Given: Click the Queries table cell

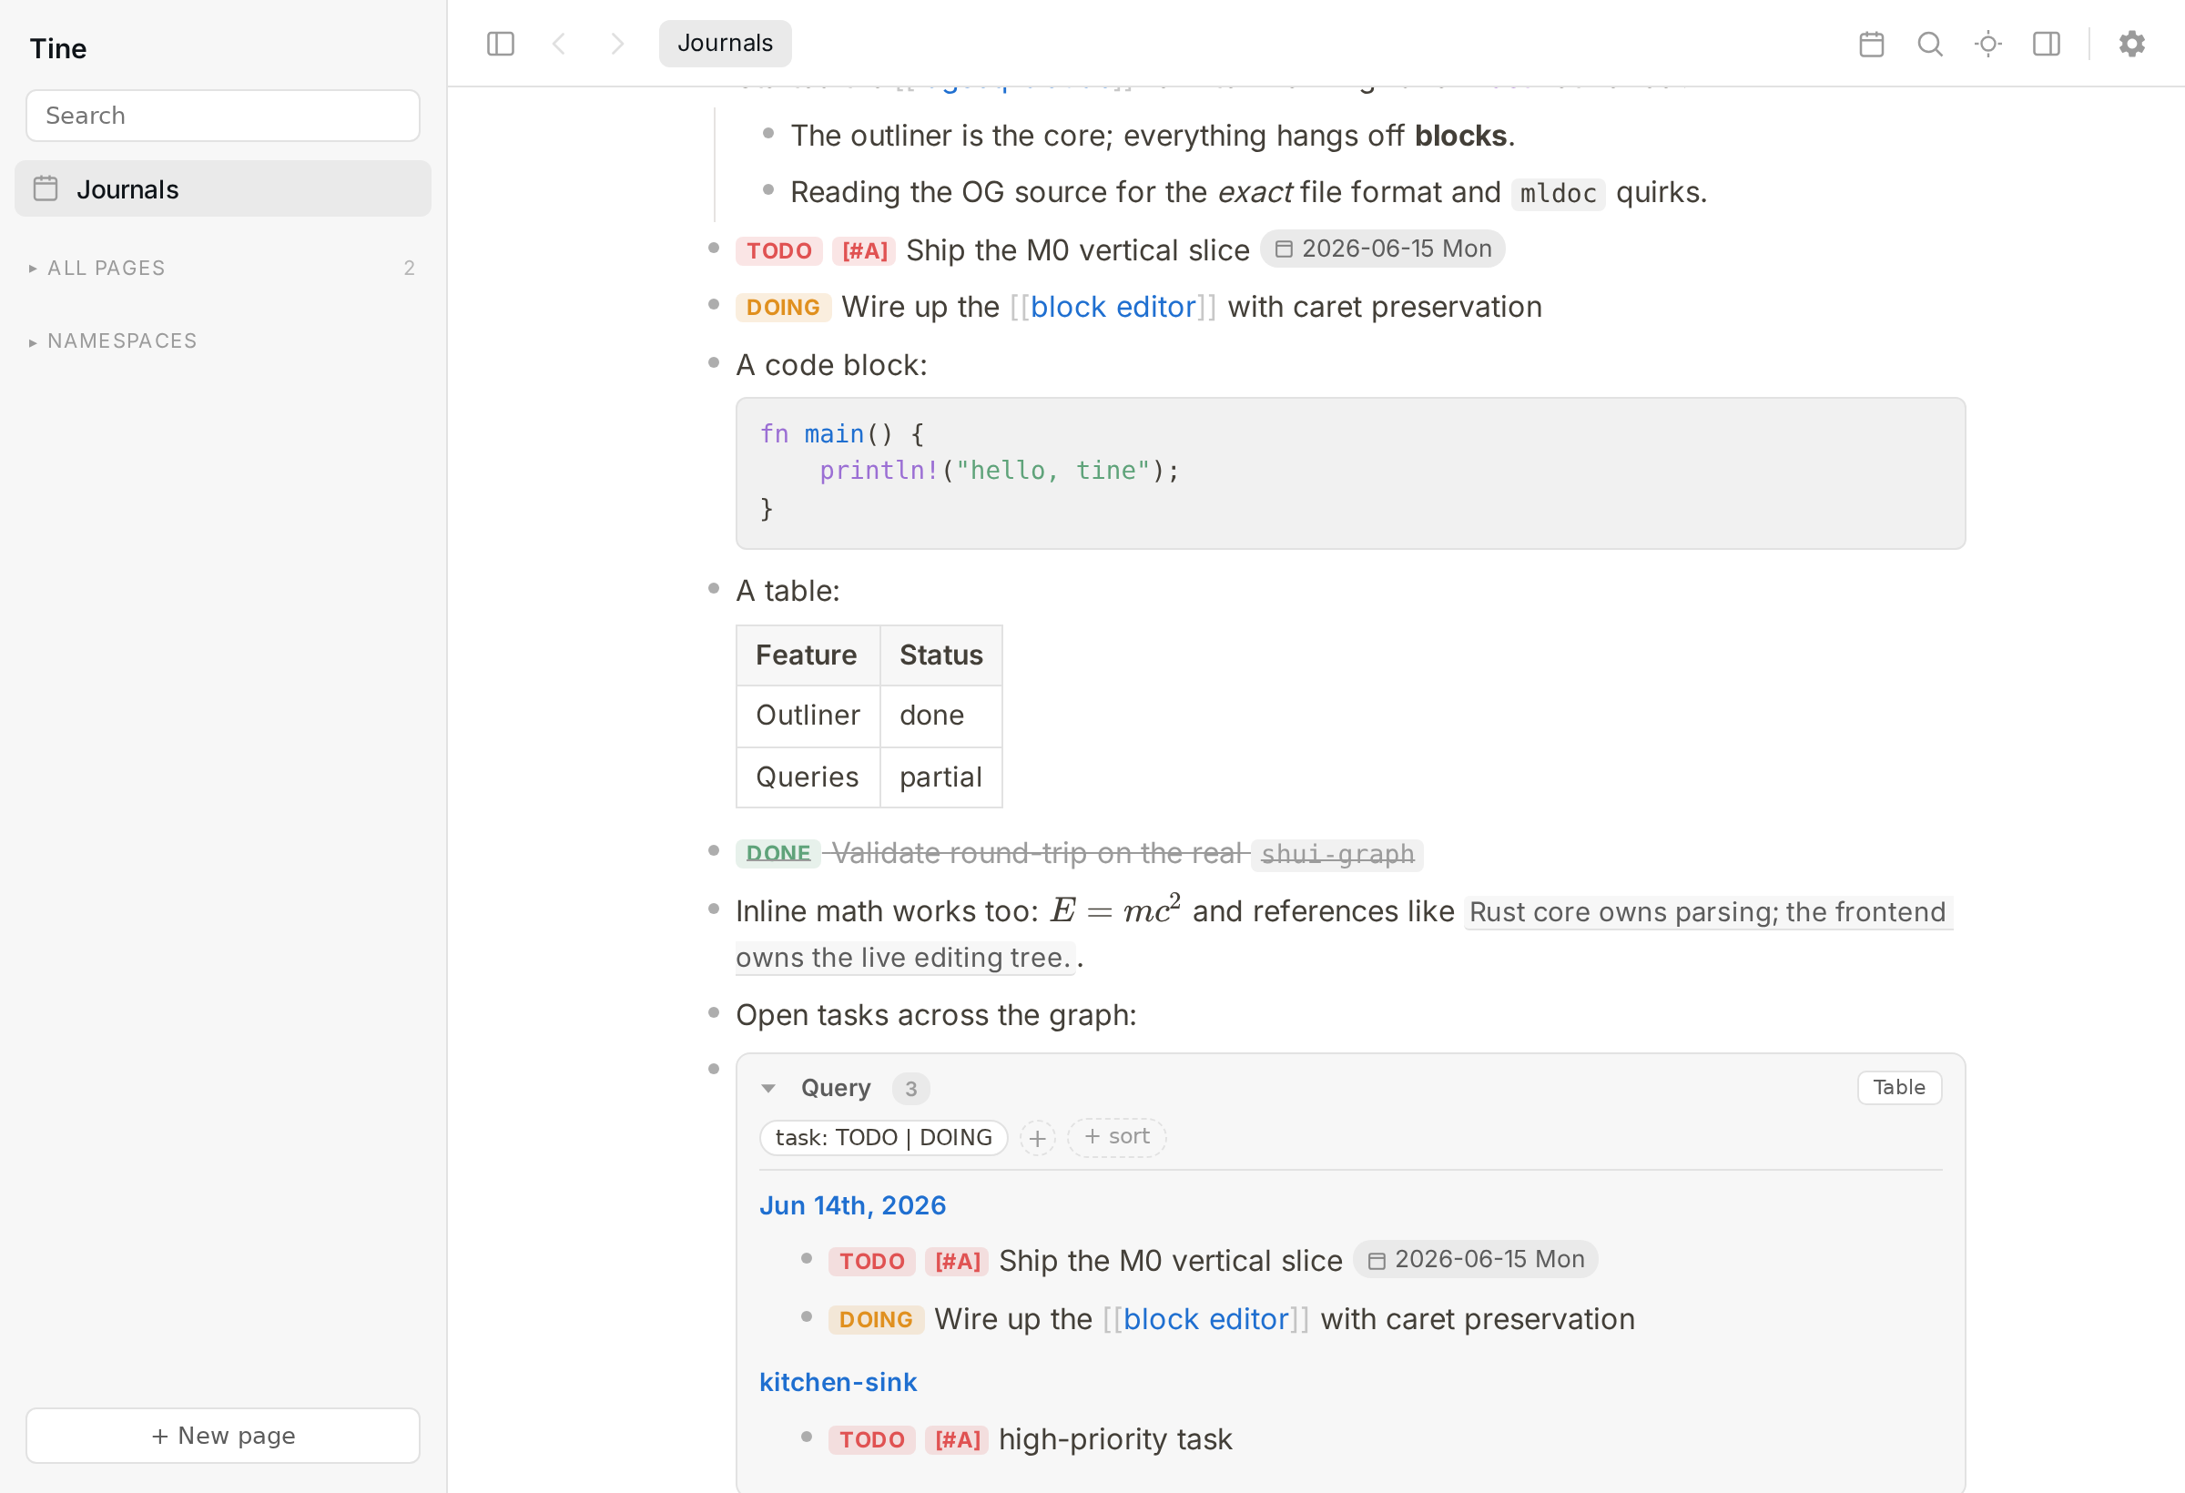Looking at the screenshot, I should click(808, 778).
